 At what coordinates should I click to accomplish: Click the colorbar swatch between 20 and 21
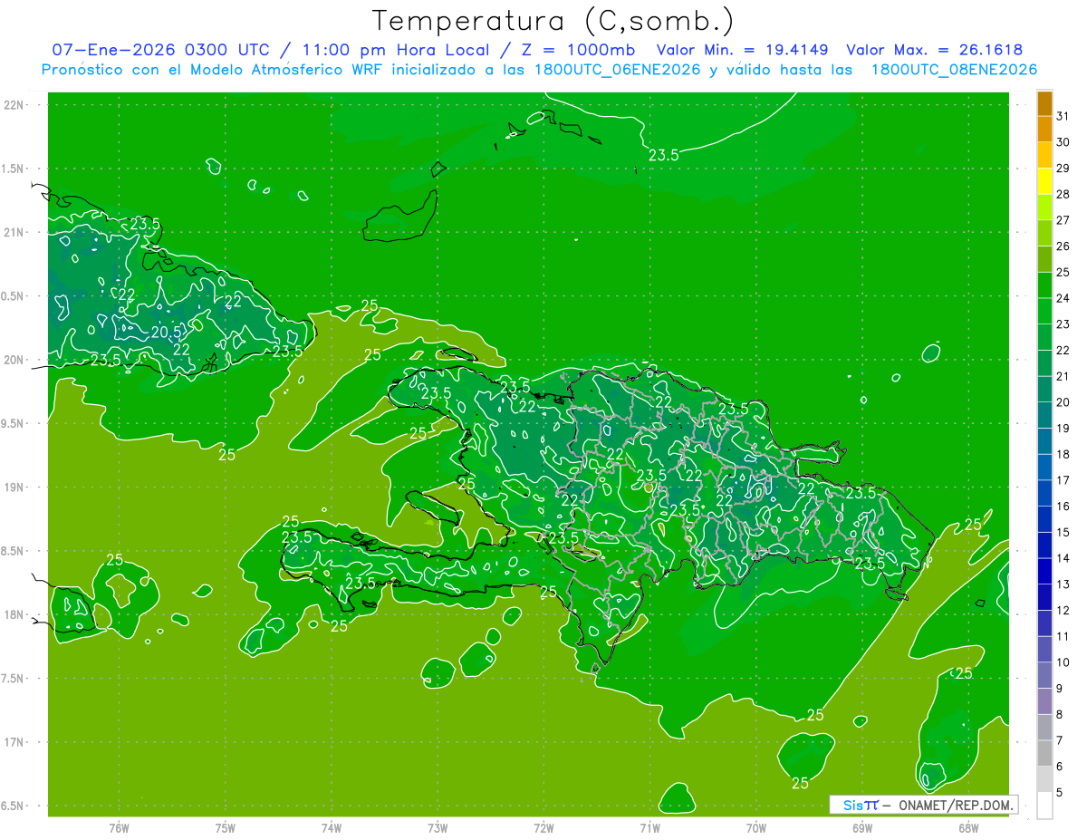point(1044,389)
